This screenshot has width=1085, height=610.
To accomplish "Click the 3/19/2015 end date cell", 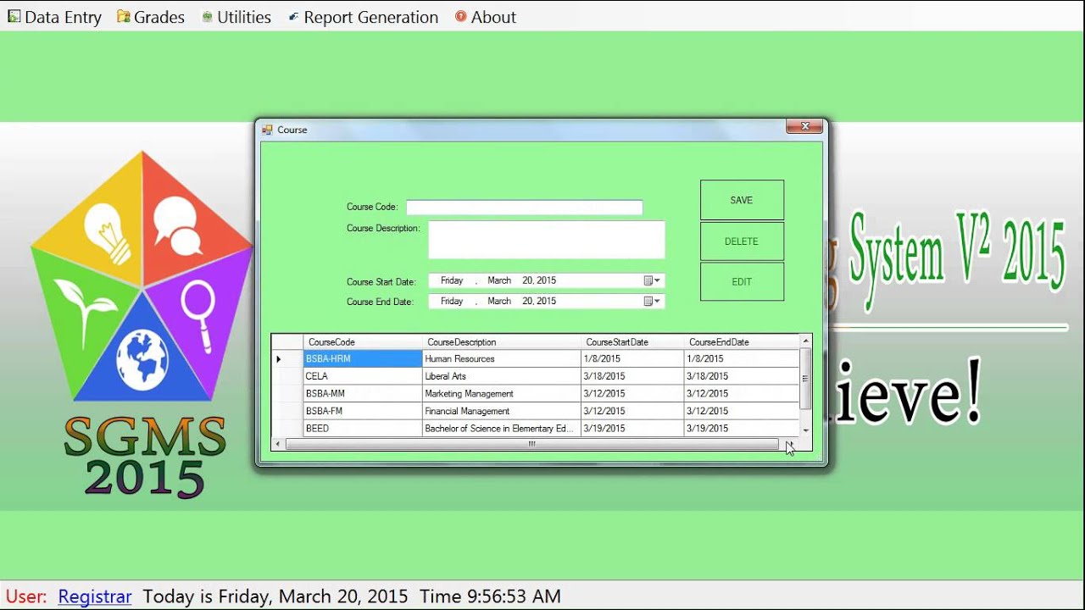I will point(742,429).
